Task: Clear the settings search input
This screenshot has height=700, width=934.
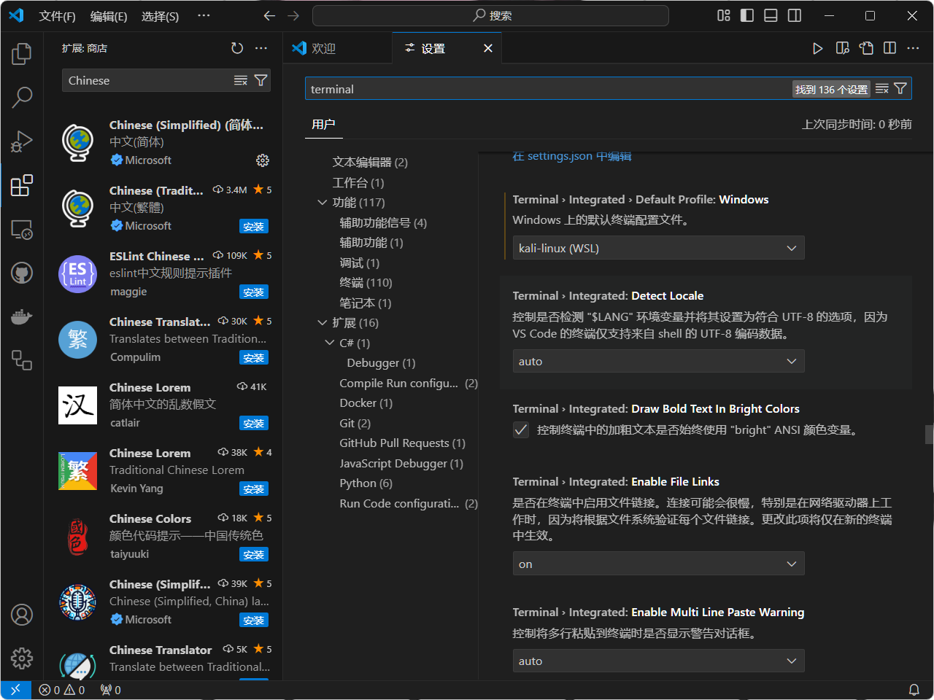Action: point(882,89)
